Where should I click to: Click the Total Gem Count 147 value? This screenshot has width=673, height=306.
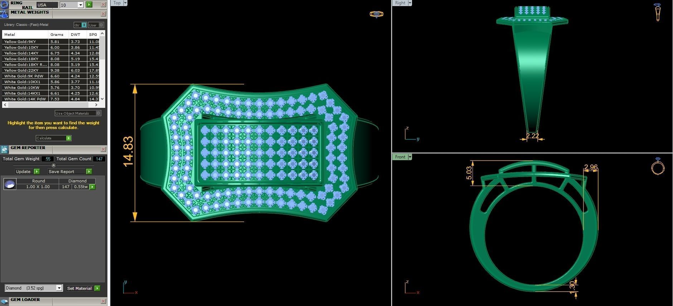click(99, 159)
